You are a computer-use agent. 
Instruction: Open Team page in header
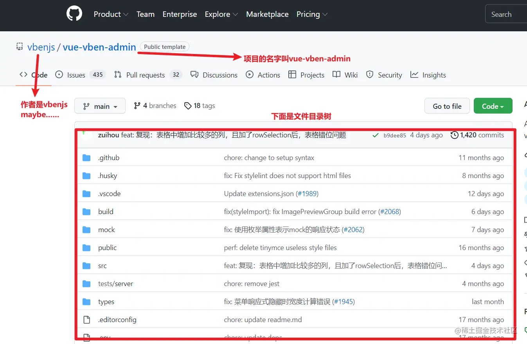[146, 14]
